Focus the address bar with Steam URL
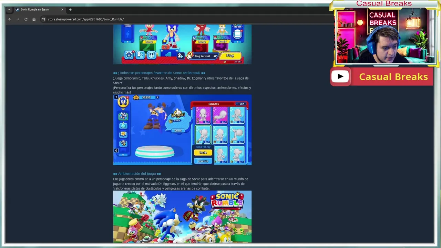The image size is (441, 248). [186, 19]
